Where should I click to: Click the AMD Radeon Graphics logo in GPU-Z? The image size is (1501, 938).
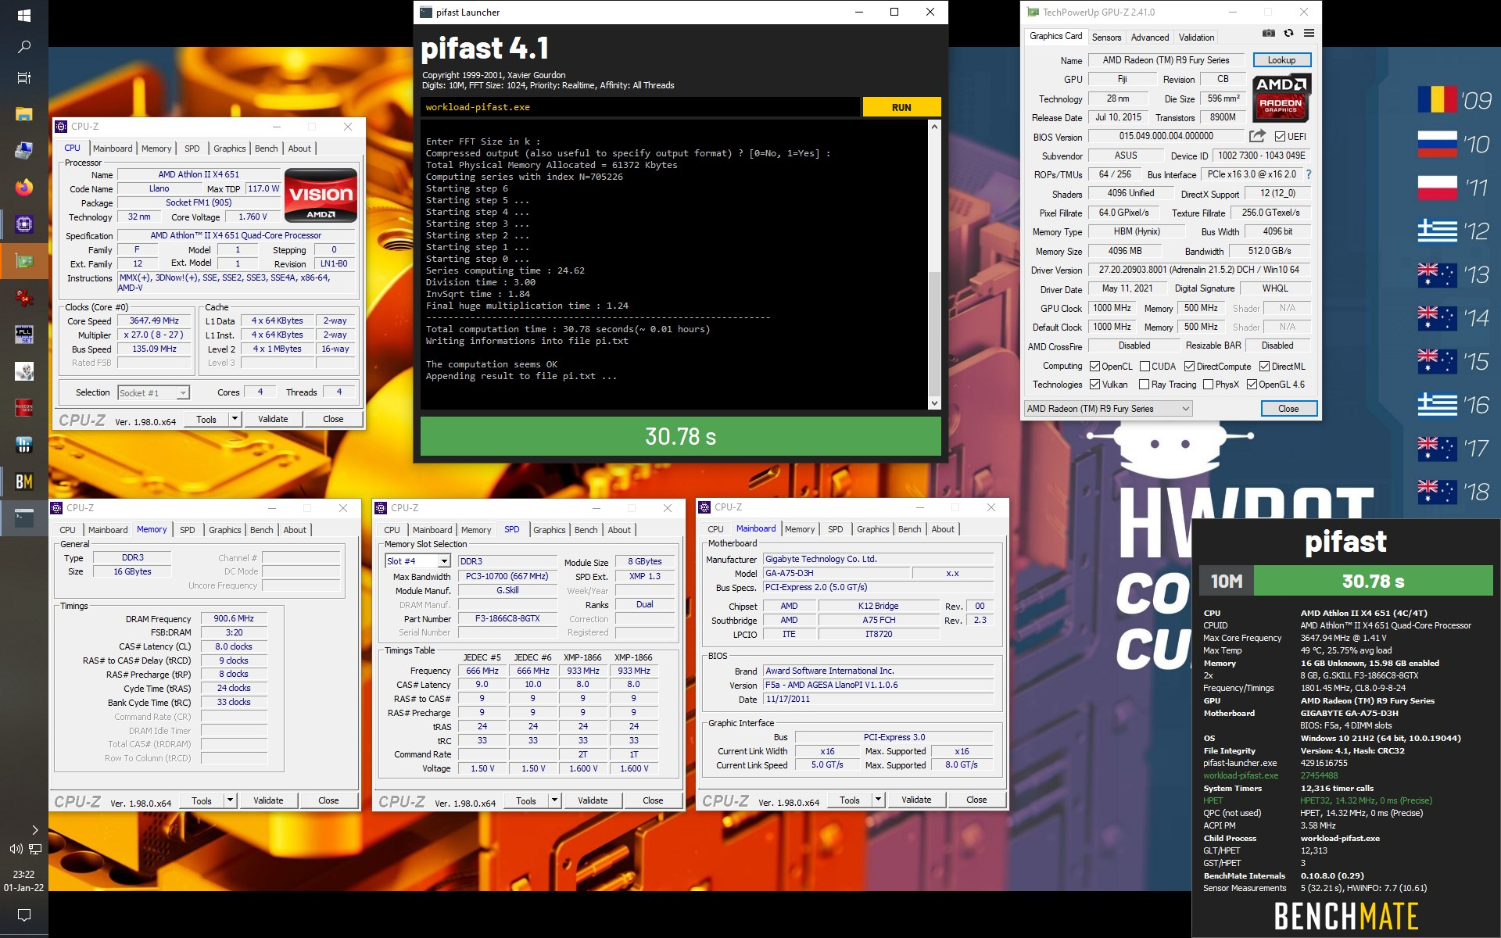click(x=1281, y=98)
